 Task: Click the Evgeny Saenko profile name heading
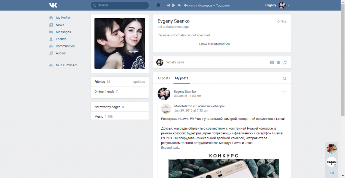174,21
